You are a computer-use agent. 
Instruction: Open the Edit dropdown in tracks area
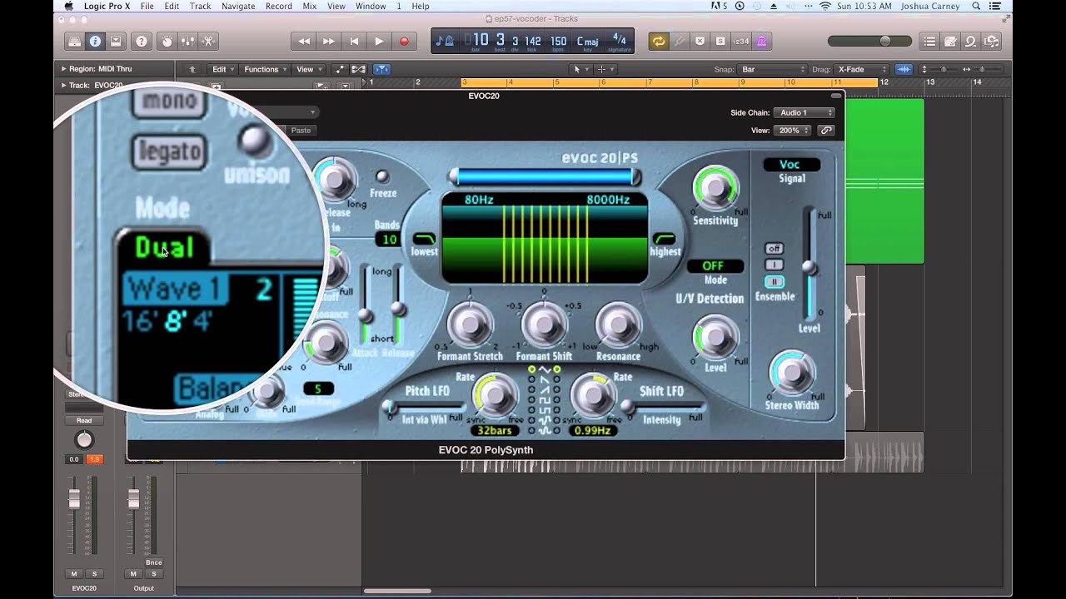[x=223, y=69]
